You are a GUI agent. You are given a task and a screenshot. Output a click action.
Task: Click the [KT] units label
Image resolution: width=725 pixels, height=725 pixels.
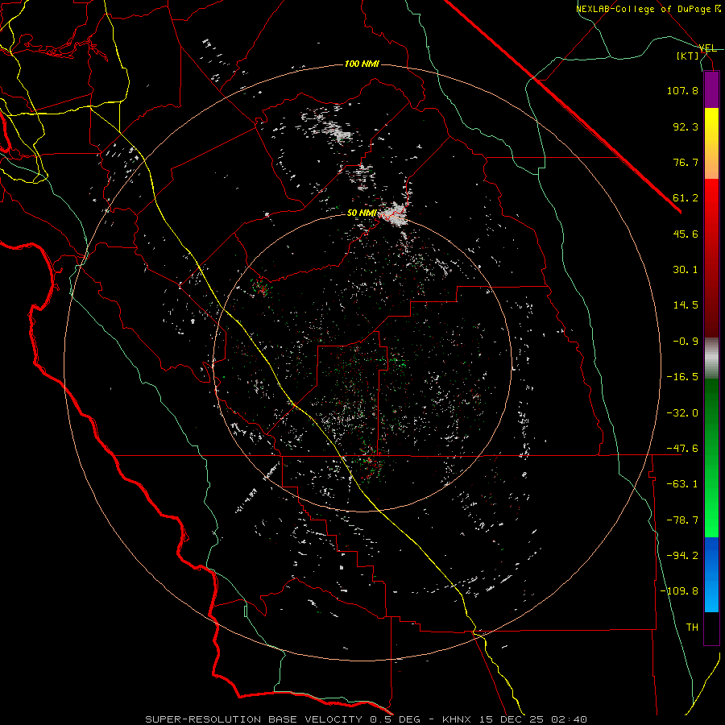(689, 56)
